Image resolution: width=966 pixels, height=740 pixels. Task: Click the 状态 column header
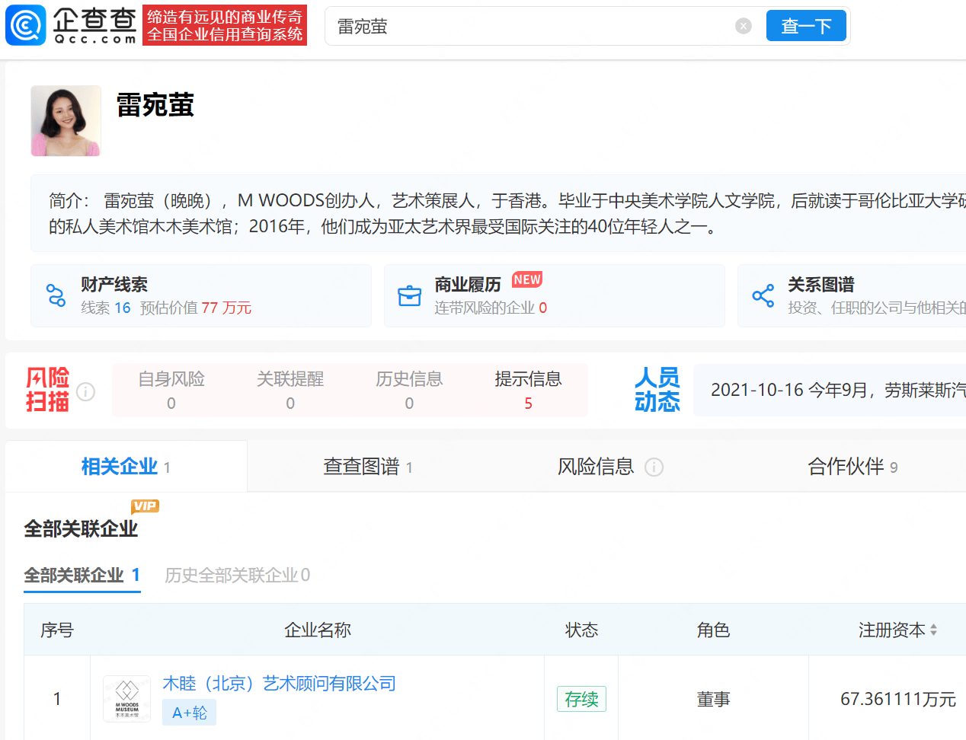coord(581,630)
